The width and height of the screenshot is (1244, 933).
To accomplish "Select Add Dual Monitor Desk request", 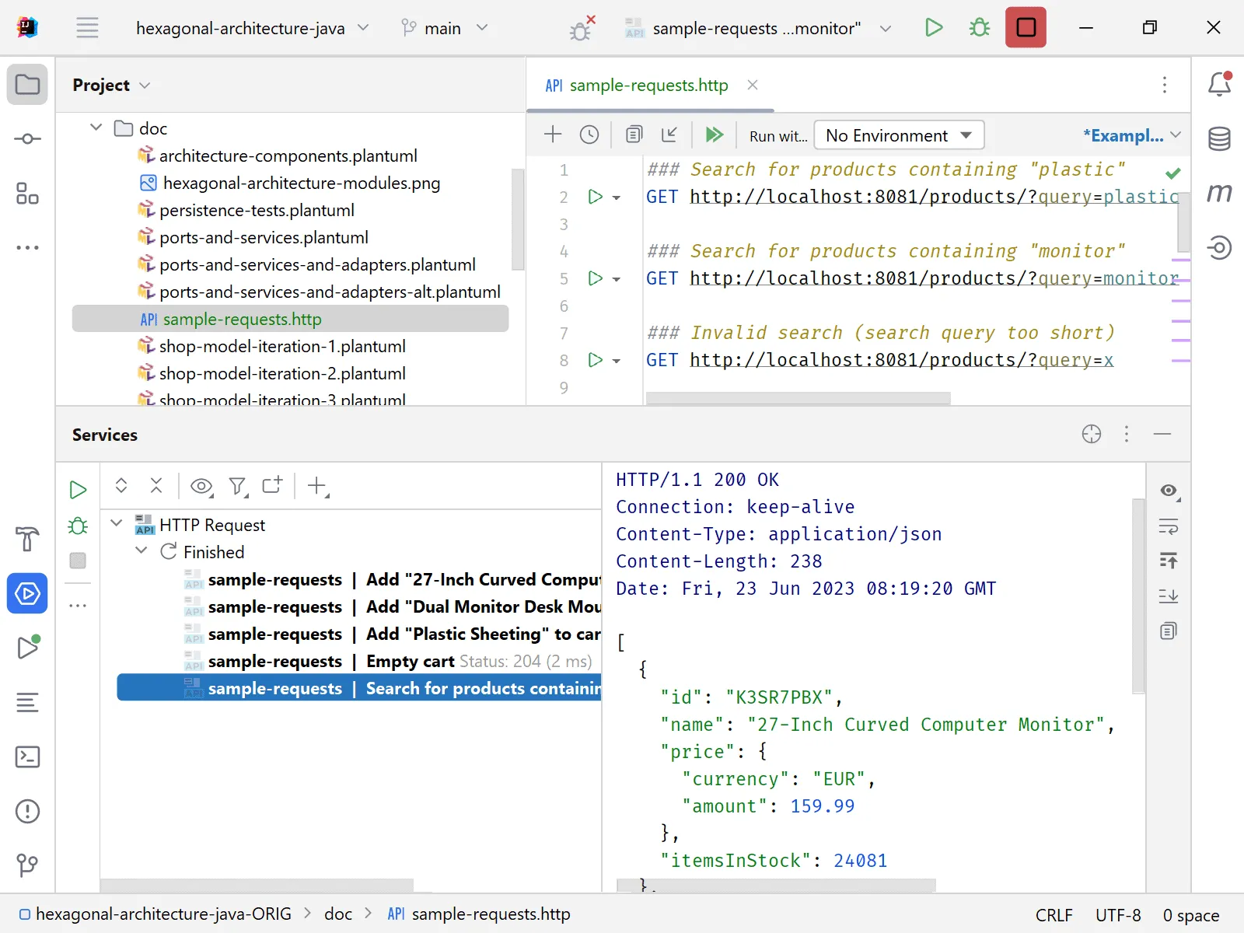I will pos(358,607).
